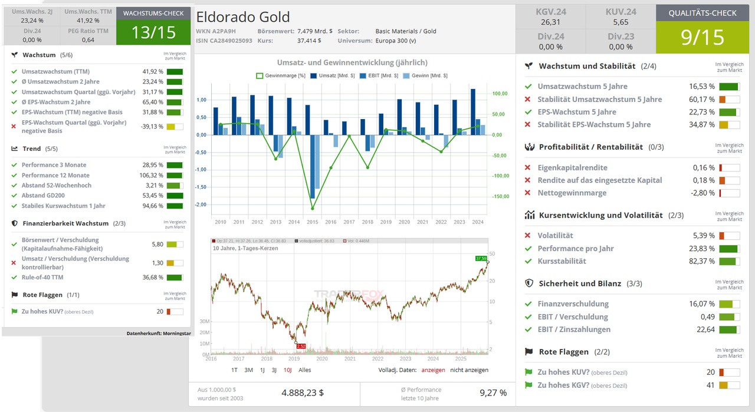
Task: Click the leaf icon beside Wachstum heading
Action: 15,55
